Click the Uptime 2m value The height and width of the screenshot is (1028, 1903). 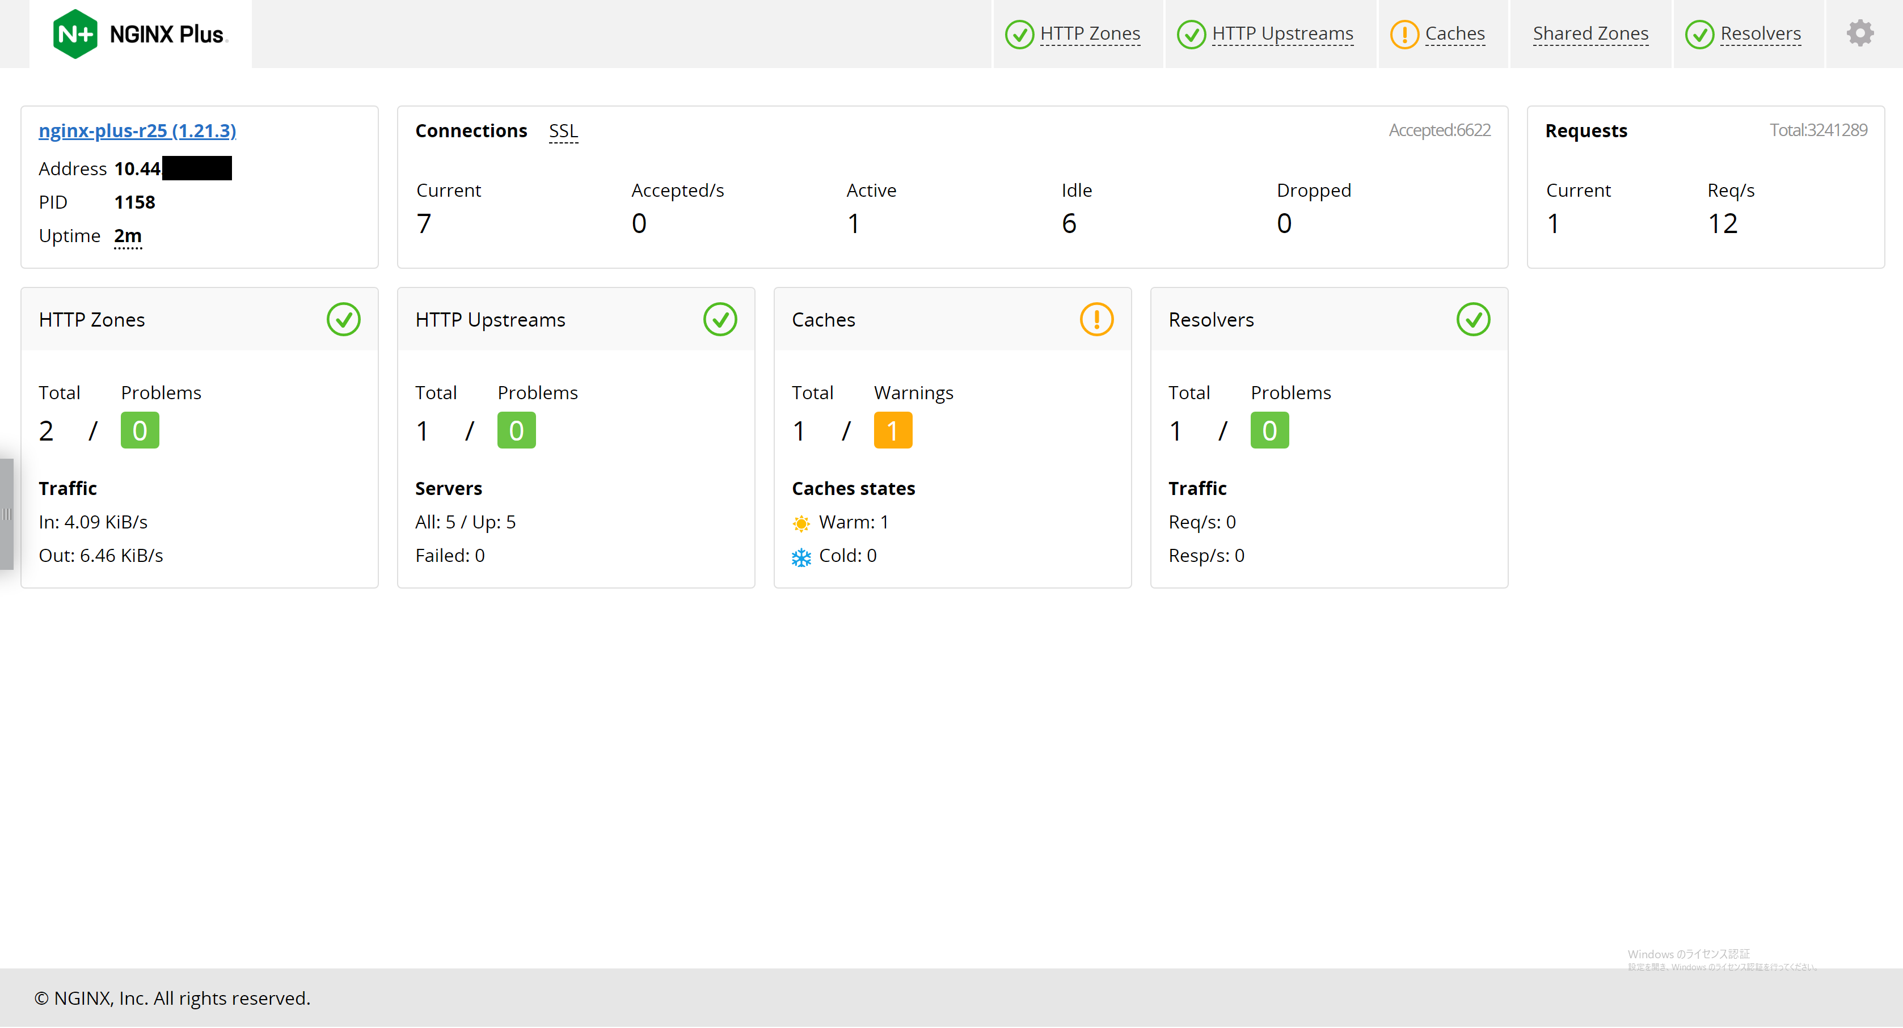tap(128, 236)
